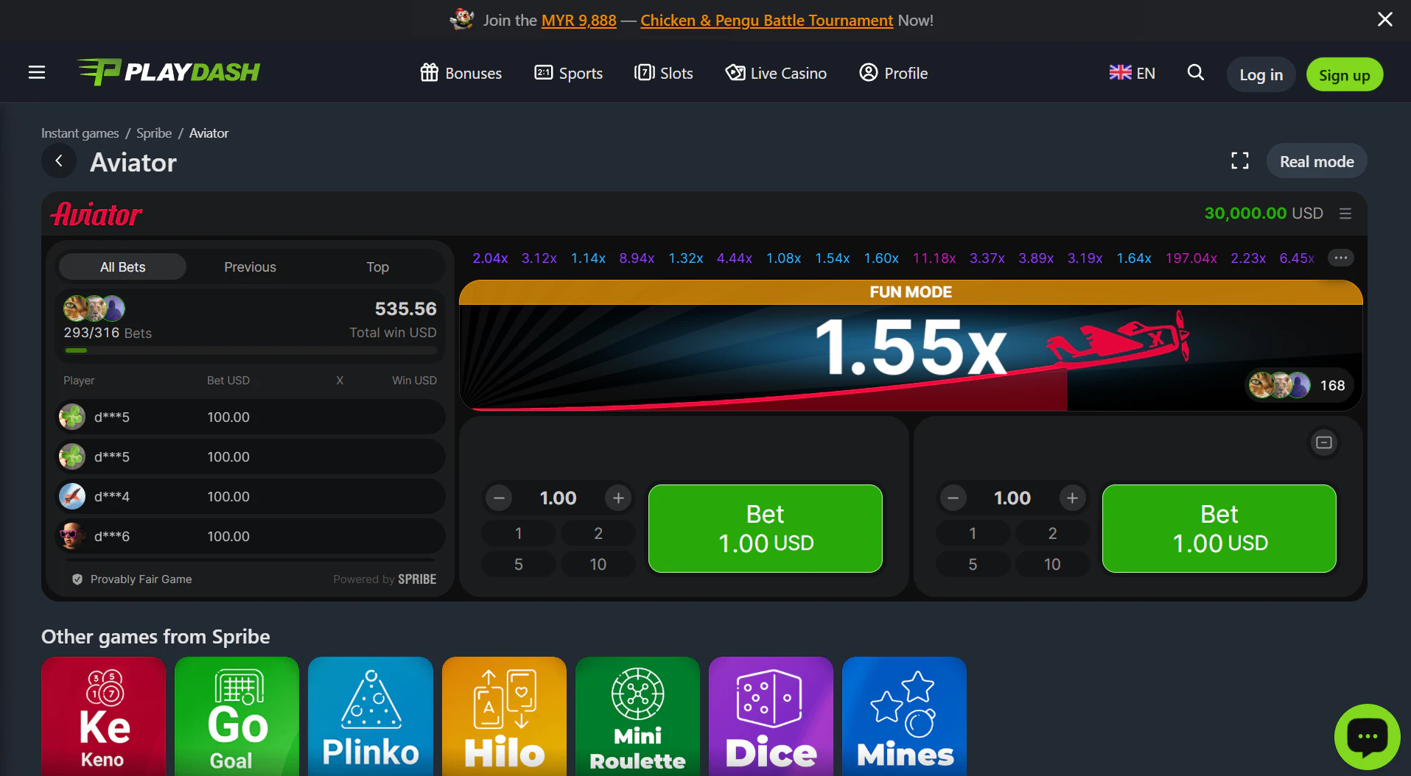Switch to the Top bets tab
Viewport: 1411px width, 776px height.
[377, 267]
